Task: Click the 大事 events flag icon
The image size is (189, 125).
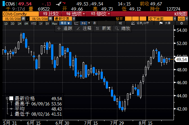Action: [x=165, y=23]
